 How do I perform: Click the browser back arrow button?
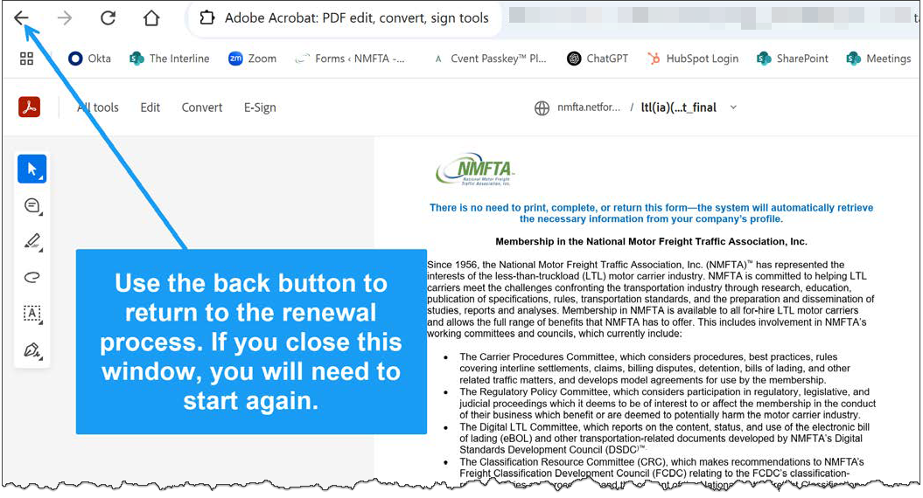click(21, 18)
